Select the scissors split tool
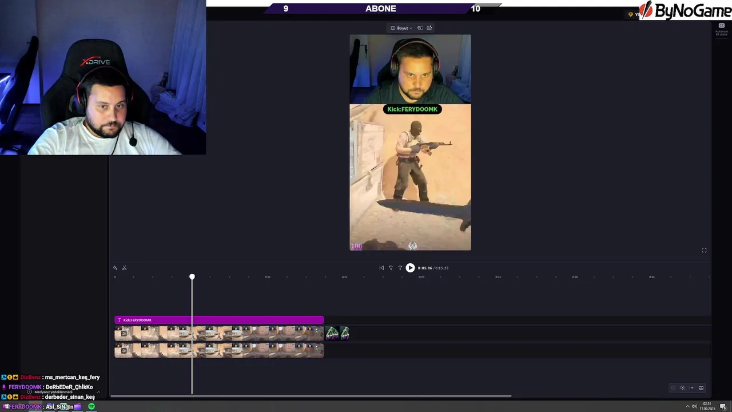 pyautogui.click(x=124, y=268)
